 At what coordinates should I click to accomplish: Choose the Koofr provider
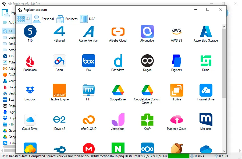147,120
